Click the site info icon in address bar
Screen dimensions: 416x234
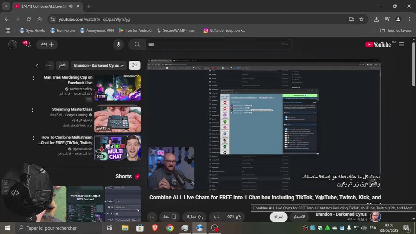click(53, 19)
